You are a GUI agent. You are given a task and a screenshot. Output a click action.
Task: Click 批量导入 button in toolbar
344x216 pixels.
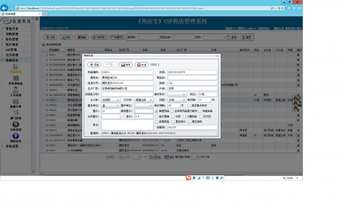[117, 37]
